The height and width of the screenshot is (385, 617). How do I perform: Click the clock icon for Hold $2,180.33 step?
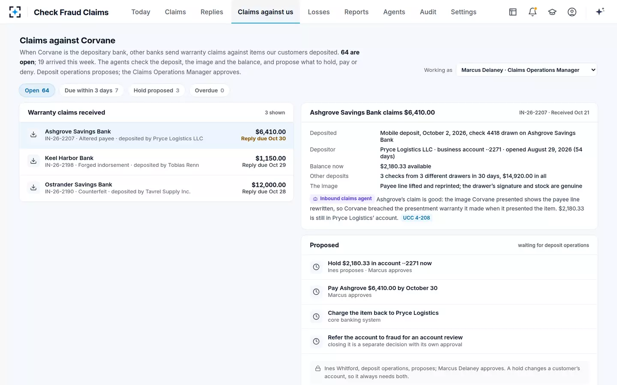pyautogui.click(x=316, y=267)
